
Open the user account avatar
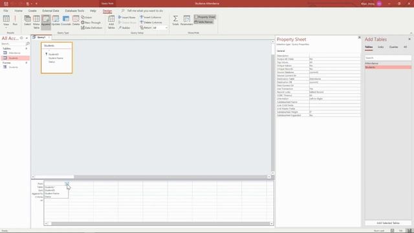[x=380, y=4]
